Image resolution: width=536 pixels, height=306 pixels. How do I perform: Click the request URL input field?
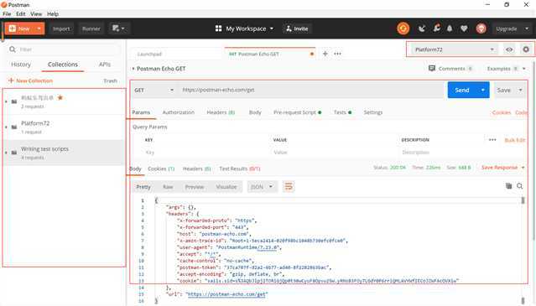click(x=311, y=91)
